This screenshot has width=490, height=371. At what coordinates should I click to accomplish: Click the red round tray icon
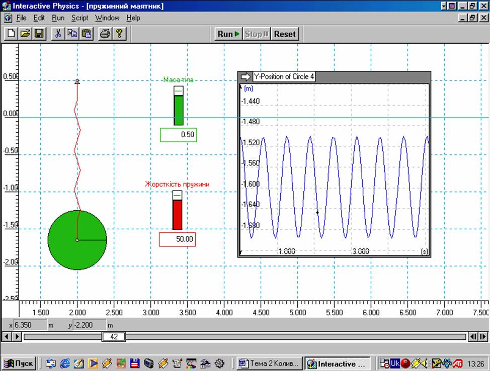[x=405, y=363]
